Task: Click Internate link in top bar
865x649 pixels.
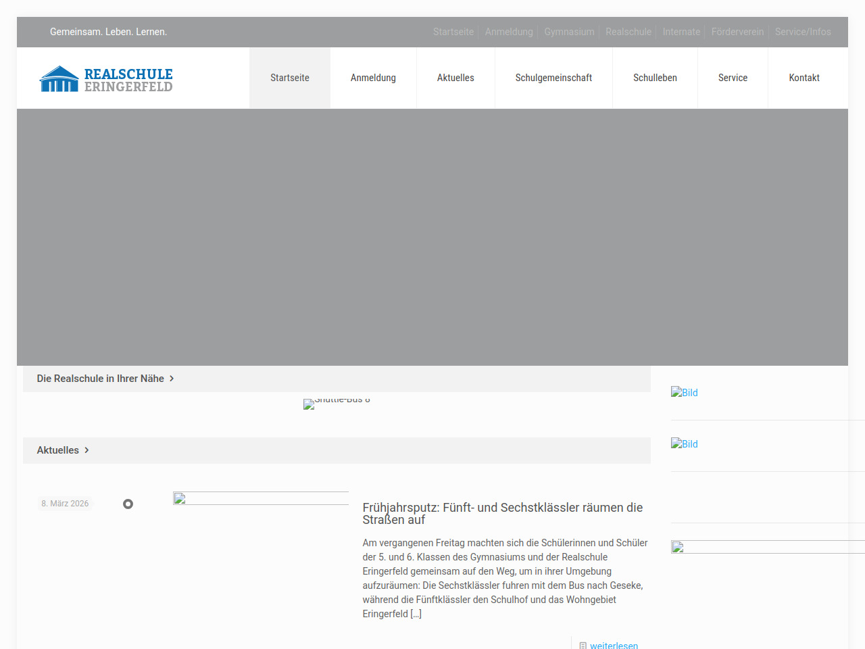Action: tap(681, 32)
